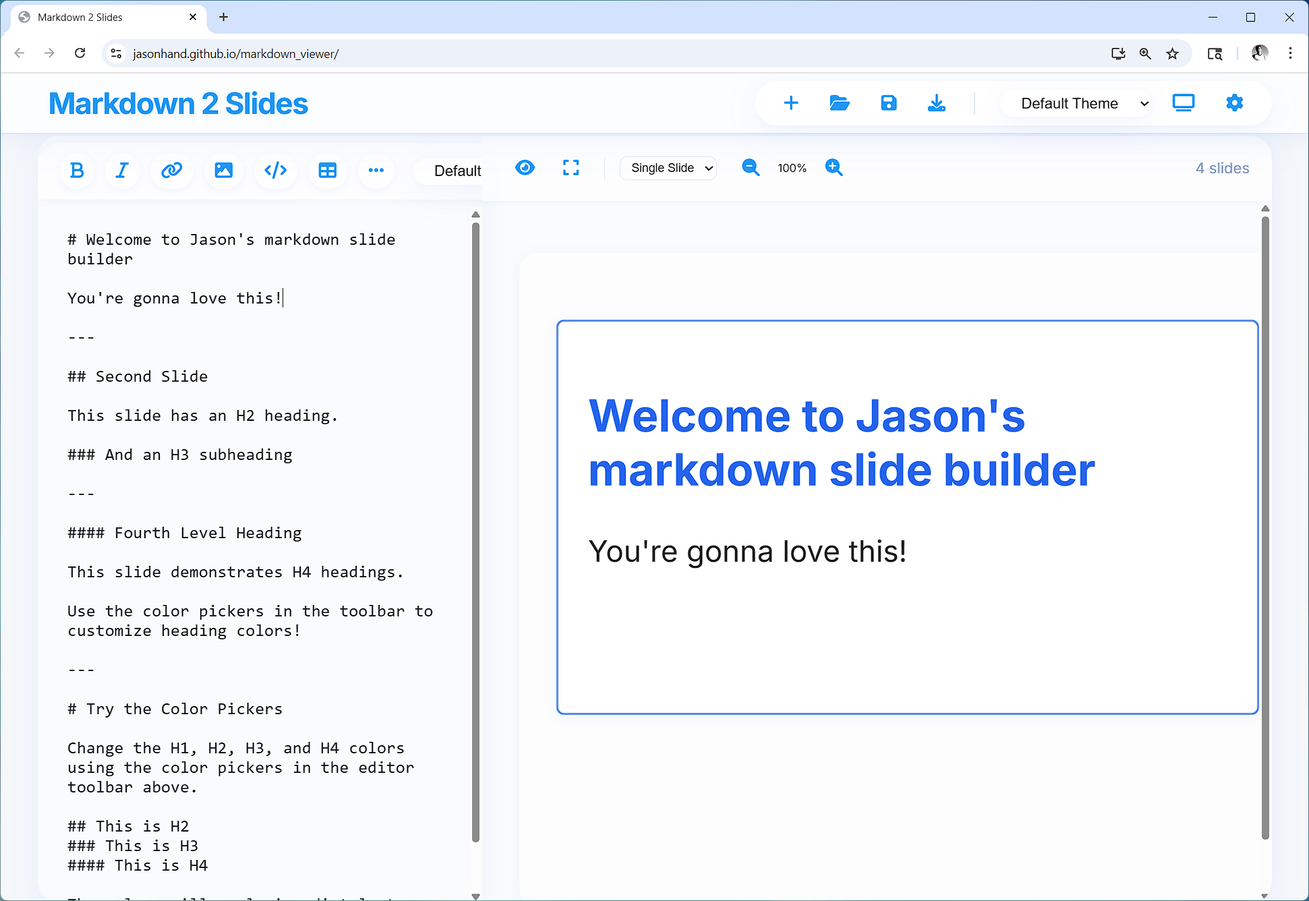Open a file with the folder icon
The width and height of the screenshot is (1309, 901).
pyautogui.click(x=840, y=103)
